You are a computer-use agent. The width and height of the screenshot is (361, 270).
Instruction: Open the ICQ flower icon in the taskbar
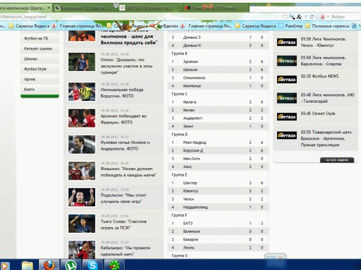point(114,265)
